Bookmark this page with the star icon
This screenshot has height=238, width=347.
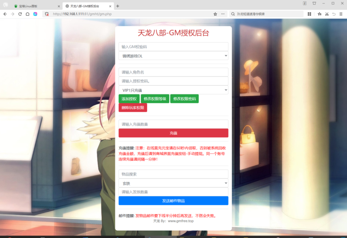(x=215, y=14)
